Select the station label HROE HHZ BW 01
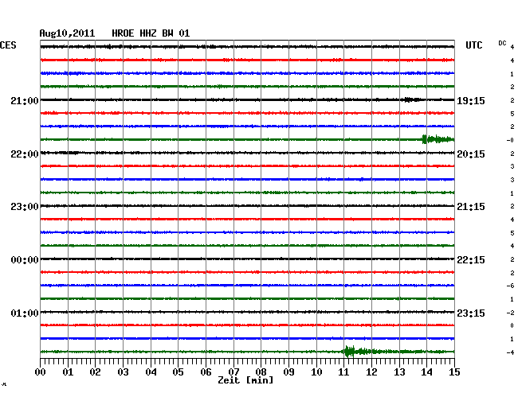This screenshot has width=518, height=393. (x=151, y=33)
